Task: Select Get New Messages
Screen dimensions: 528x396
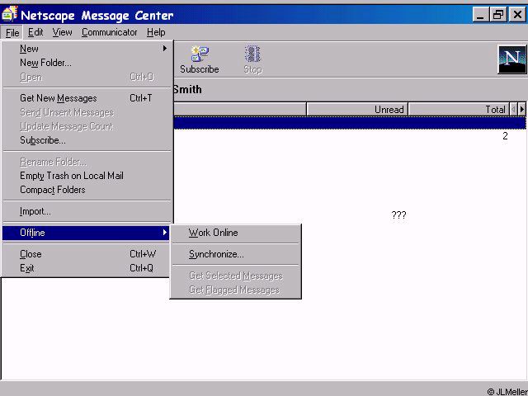Action: pos(87,98)
